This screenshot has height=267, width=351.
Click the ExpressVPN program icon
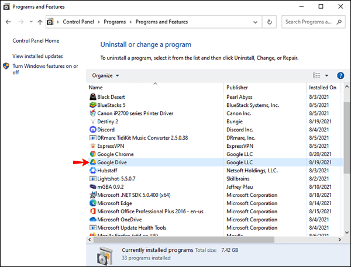(92, 146)
